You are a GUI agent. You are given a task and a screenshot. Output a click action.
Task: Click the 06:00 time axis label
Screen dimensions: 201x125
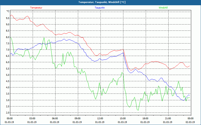55,118
